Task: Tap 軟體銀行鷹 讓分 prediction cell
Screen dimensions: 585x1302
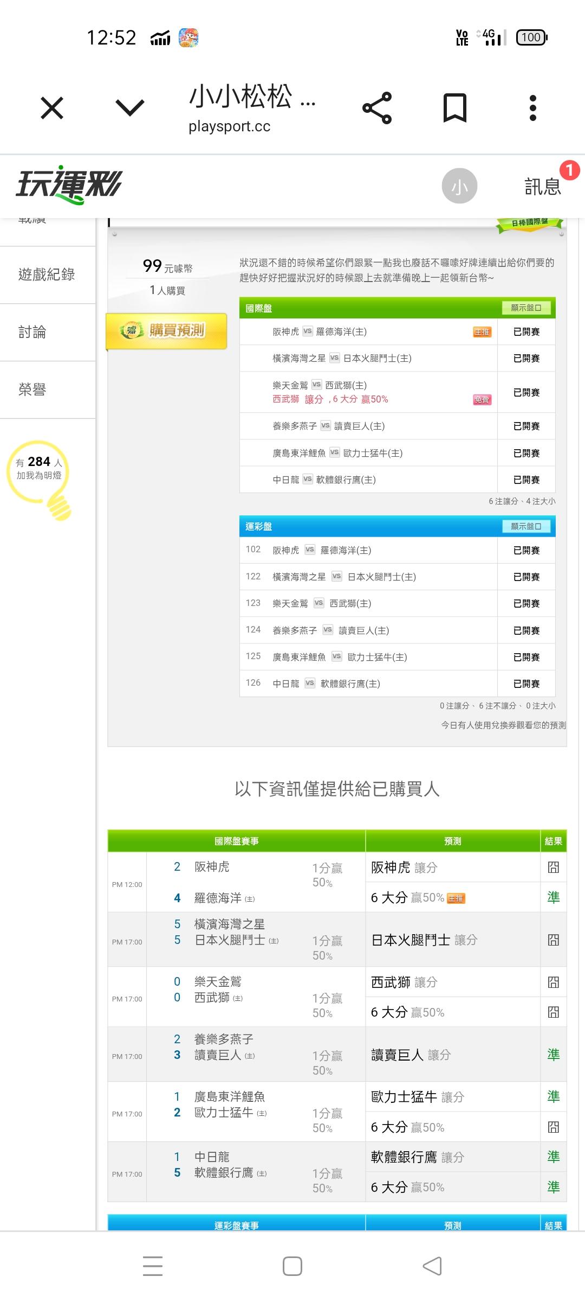Action: [453, 1157]
